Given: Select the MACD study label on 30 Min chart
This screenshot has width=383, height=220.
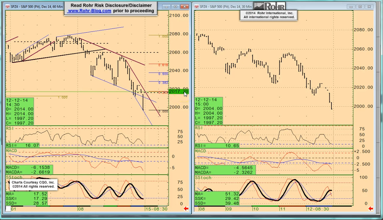Looking at the screenshot, I should tap(200, 151).
